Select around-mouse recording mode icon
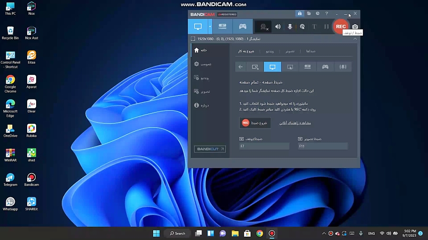This screenshot has width=428, height=240. click(290, 67)
